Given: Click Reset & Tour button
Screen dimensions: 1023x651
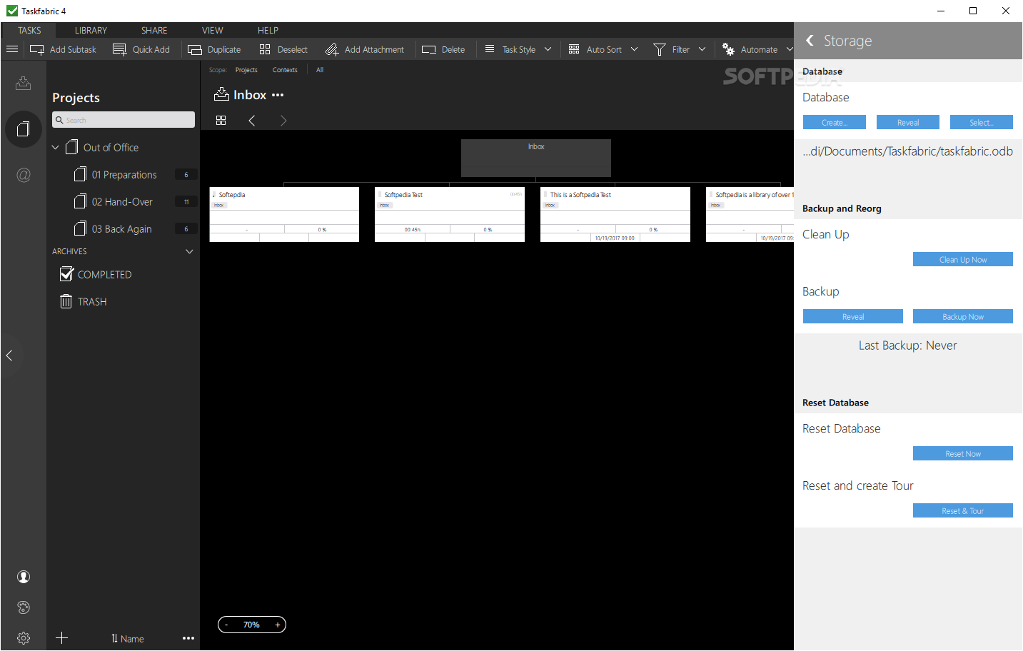Looking at the screenshot, I should tap(963, 510).
